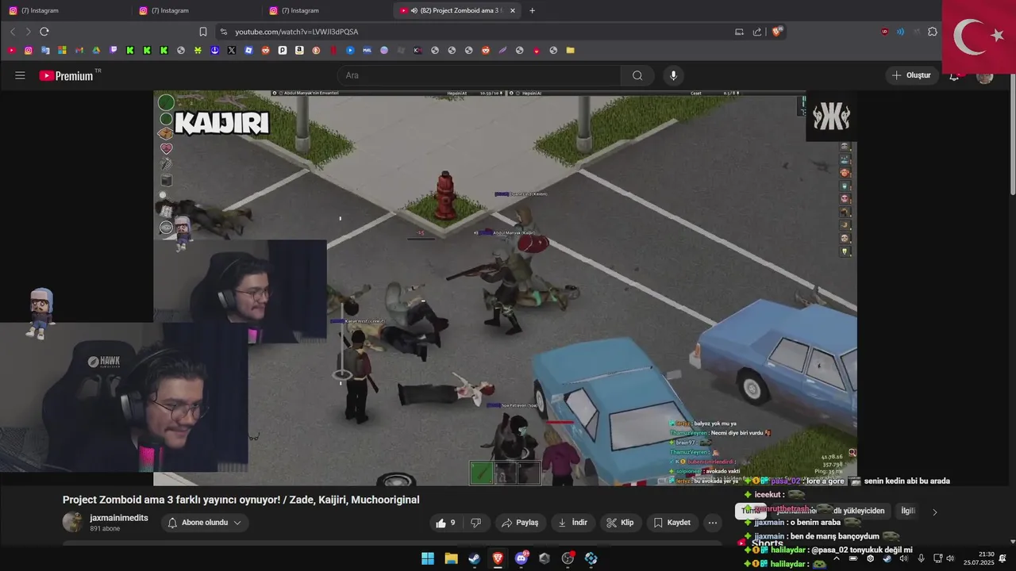This screenshot has height=571, width=1016.
Task: Open the Abone olundu subscription dropdown
Action: (x=205, y=523)
